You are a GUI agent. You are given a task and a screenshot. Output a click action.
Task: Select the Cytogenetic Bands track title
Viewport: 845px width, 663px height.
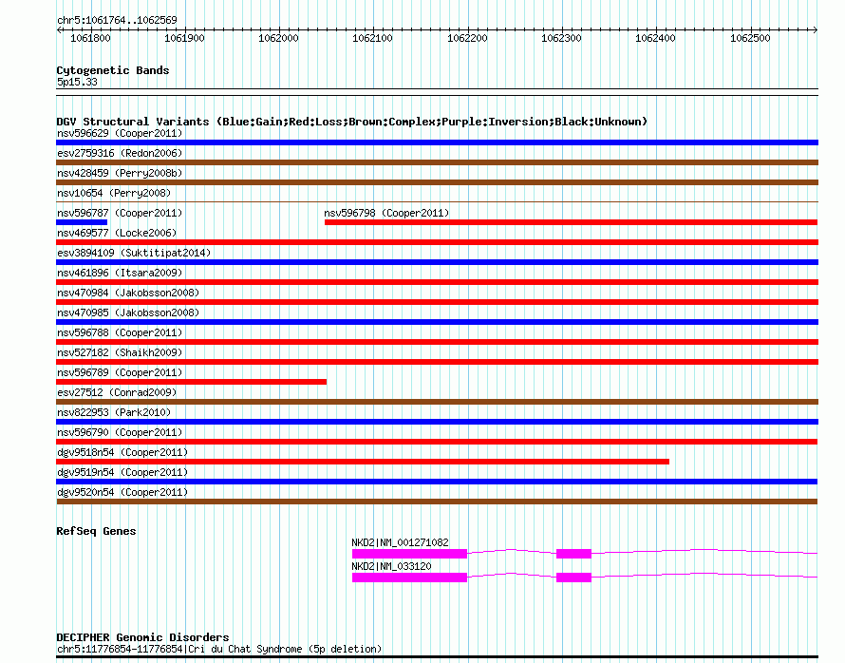[113, 70]
